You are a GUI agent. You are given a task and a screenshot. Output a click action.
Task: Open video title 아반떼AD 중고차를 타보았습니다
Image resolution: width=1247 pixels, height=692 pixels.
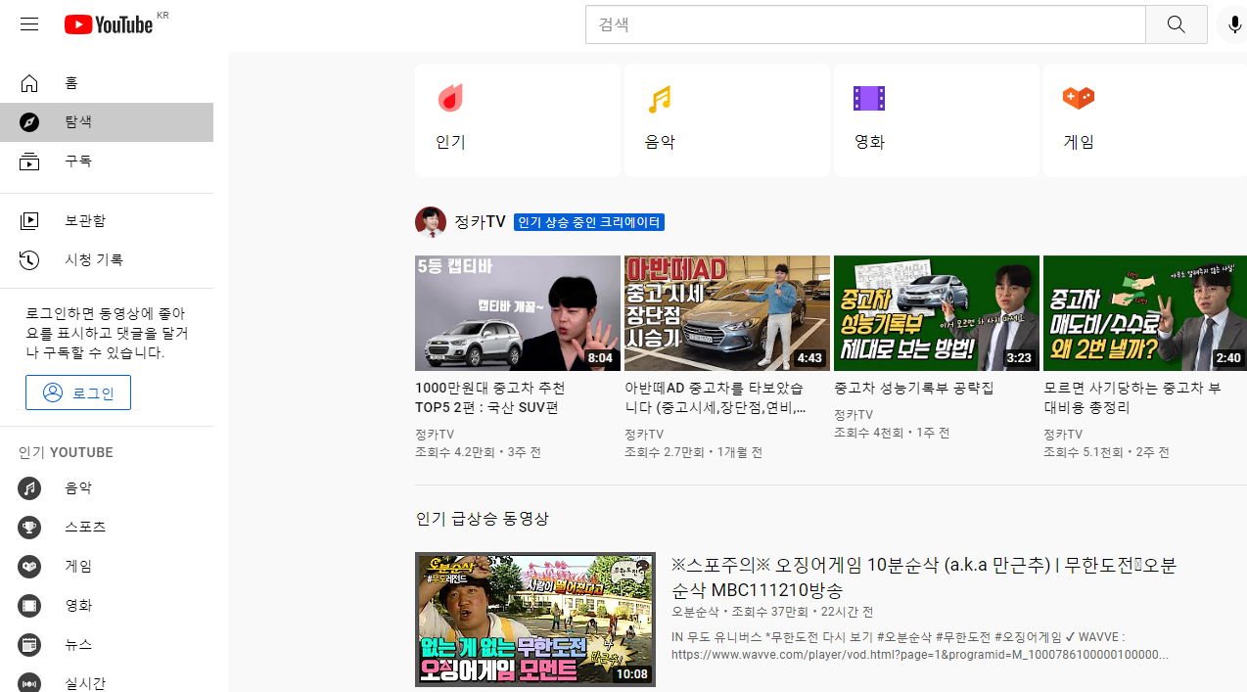pyautogui.click(x=716, y=397)
